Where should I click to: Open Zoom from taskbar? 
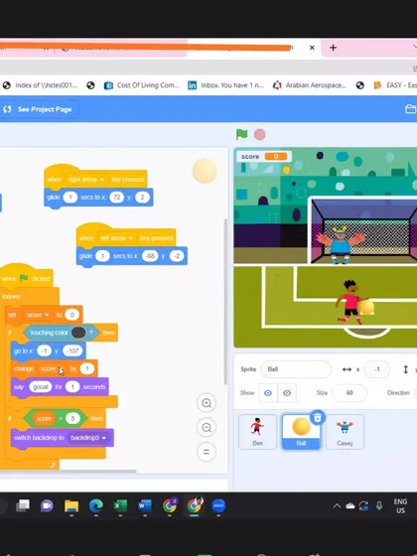tap(218, 505)
